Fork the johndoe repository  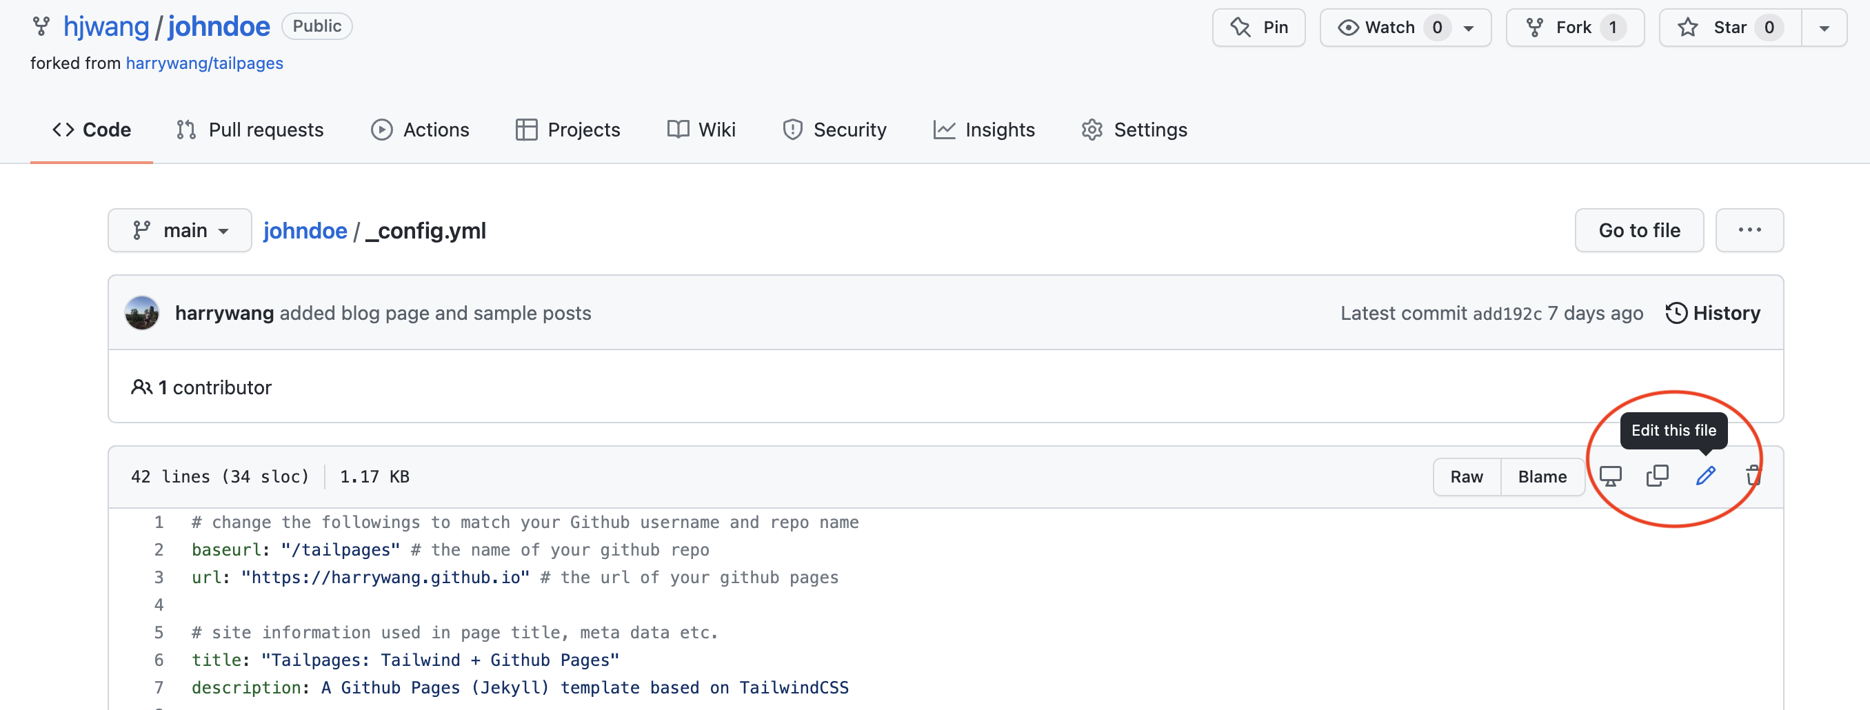click(x=1575, y=28)
